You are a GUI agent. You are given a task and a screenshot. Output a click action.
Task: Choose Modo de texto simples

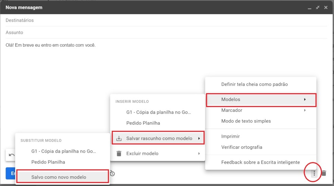(x=246, y=121)
